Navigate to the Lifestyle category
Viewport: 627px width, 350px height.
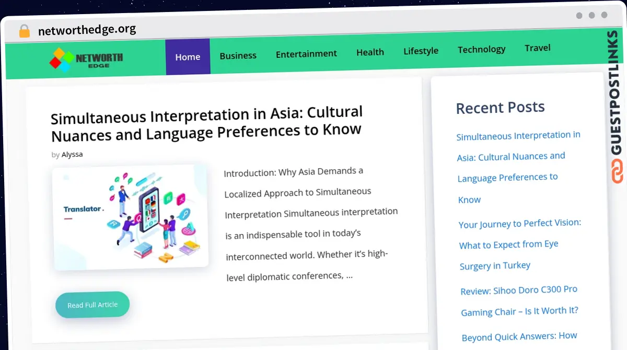pyautogui.click(x=421, y=51)
